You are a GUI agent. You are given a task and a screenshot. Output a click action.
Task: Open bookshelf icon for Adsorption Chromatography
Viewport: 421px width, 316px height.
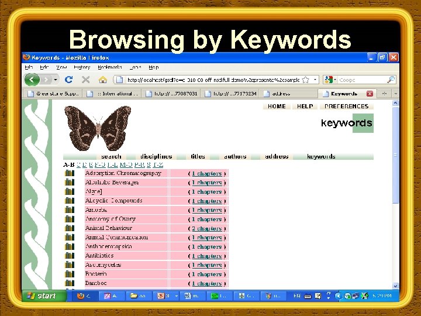(70, 173)
